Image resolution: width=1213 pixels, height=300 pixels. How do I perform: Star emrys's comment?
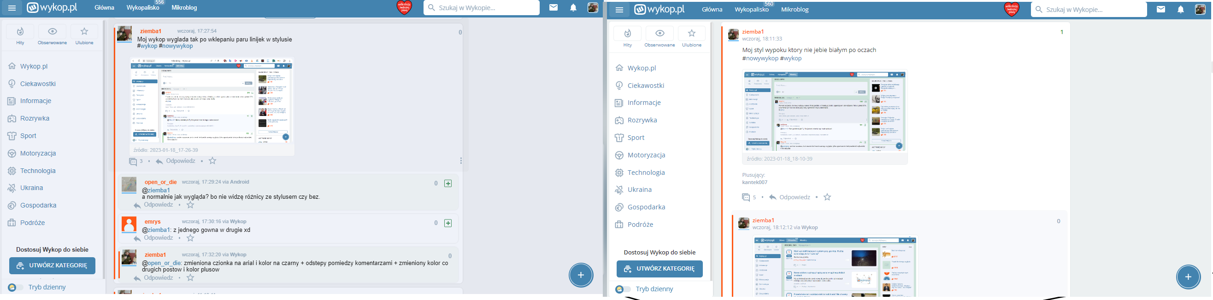(x=190, y=238)
